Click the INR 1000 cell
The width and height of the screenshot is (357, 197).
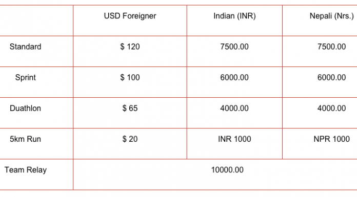[x=234, y=139]
